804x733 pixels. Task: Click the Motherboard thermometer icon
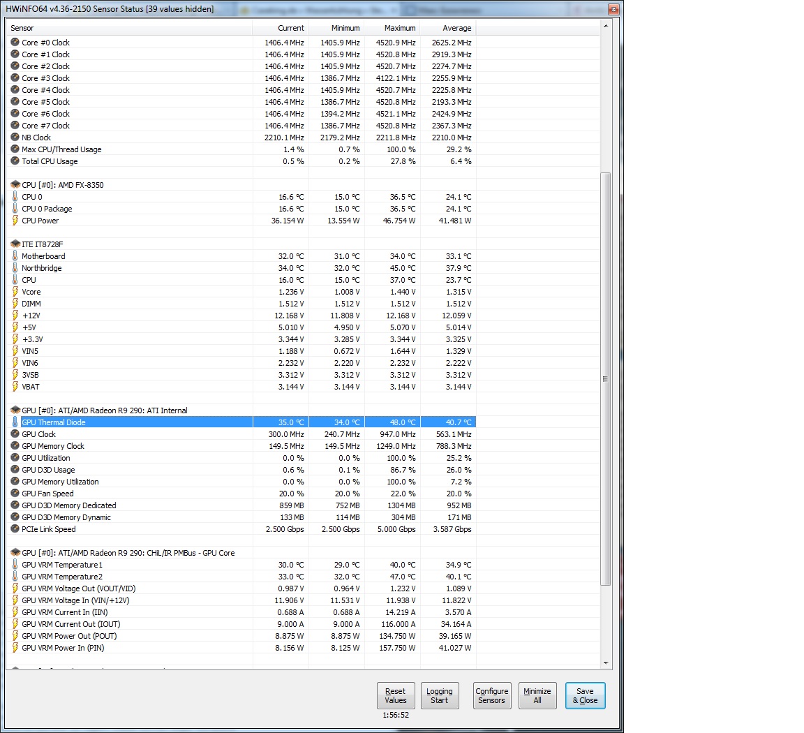[15, 256]
